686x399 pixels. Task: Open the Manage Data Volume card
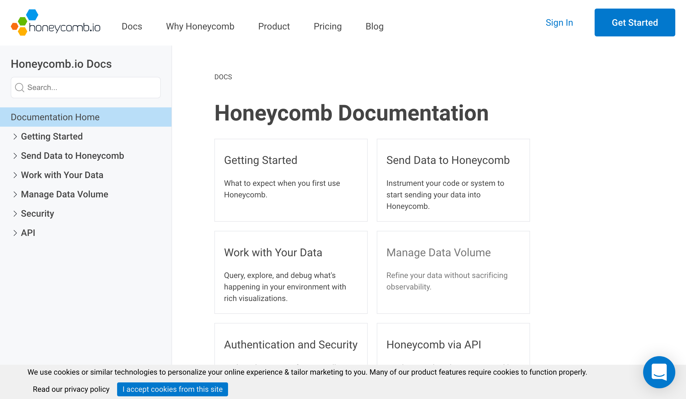[453, 273]
